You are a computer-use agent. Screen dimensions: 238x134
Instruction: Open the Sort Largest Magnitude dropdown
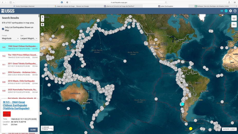pyautogui.click(x=29, y=39)
